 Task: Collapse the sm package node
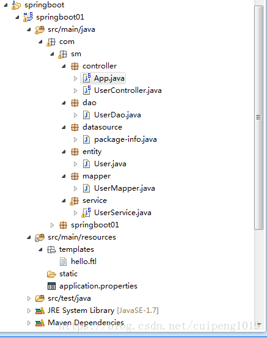click(53, 54)
